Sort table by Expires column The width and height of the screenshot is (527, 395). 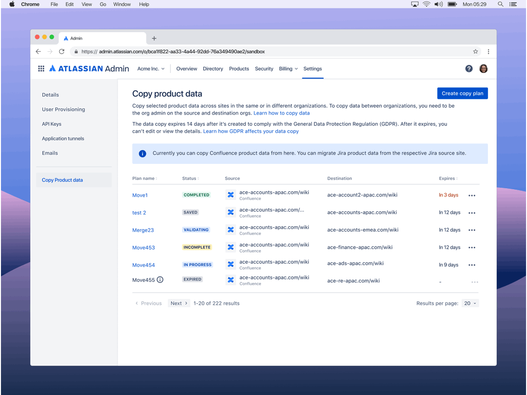(x=448, y=178)
